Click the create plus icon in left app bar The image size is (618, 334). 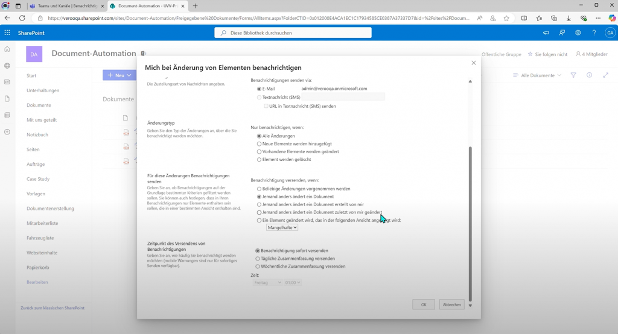point(7,132)
